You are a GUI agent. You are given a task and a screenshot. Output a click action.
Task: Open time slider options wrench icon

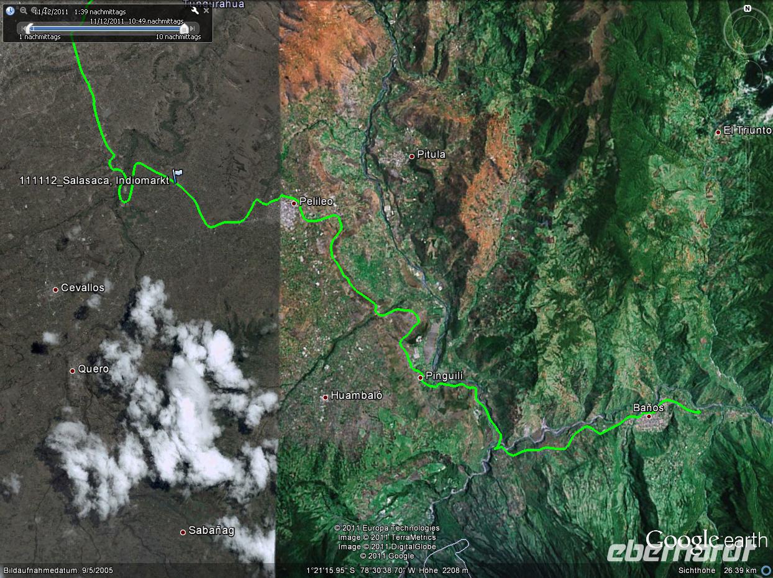click(x=194, y=11)
